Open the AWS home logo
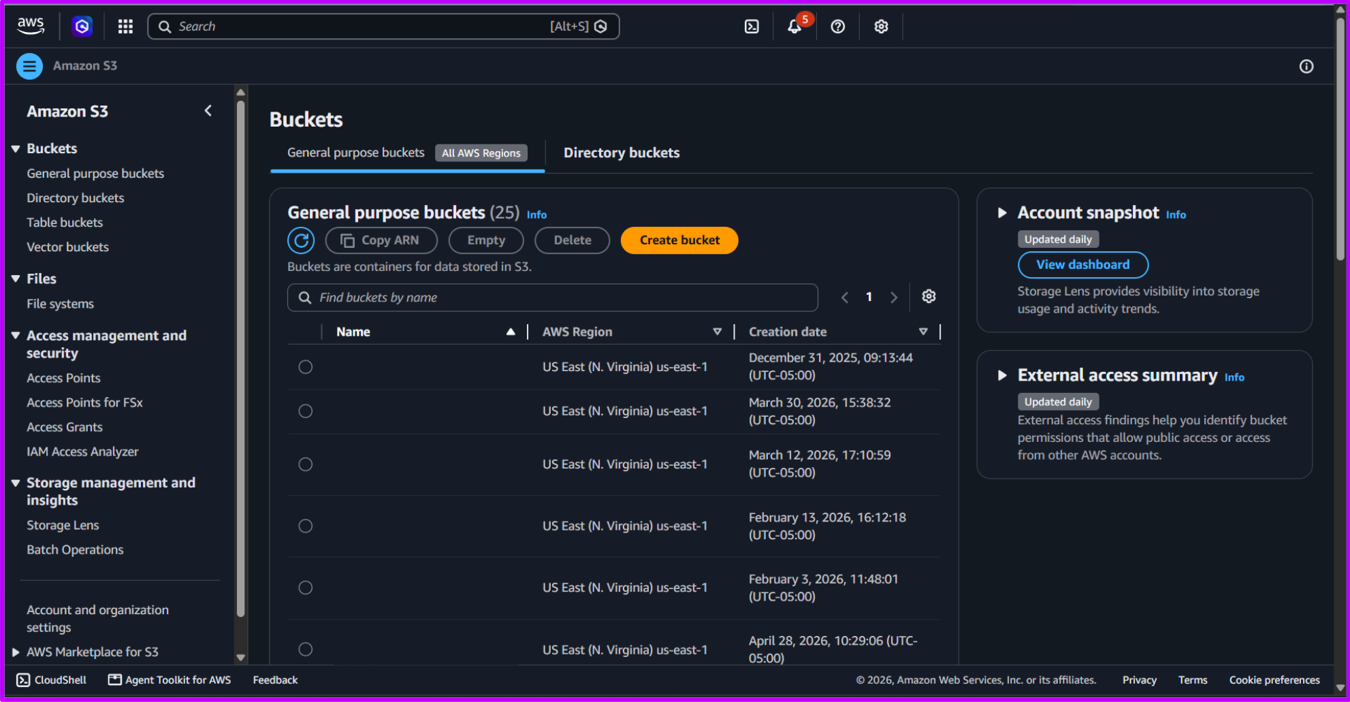 (31, 26)
